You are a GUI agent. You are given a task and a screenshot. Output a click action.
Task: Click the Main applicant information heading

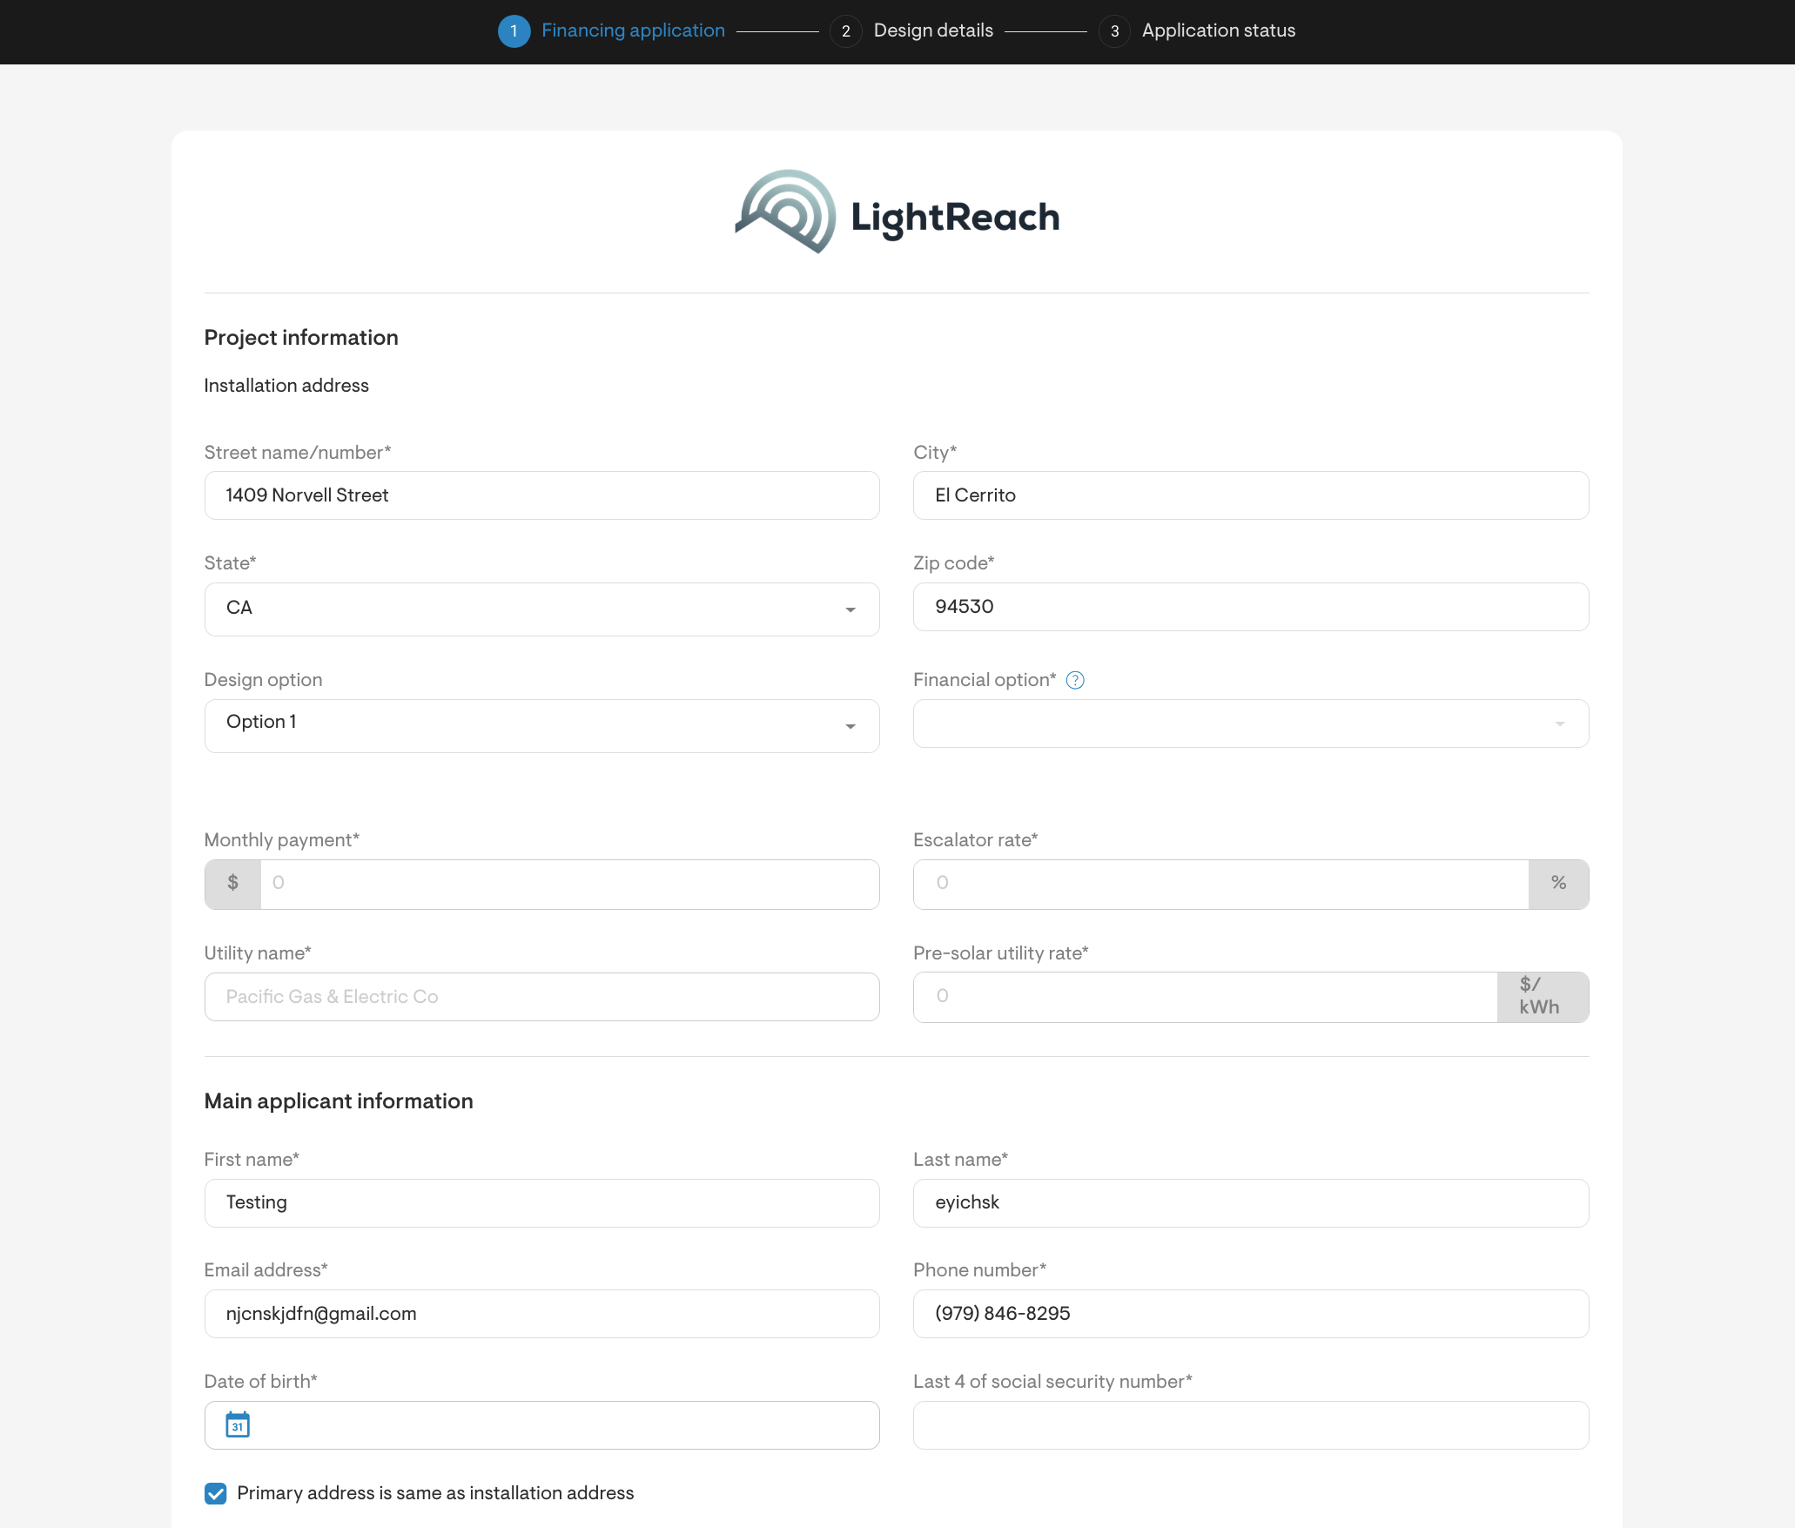339,1101
